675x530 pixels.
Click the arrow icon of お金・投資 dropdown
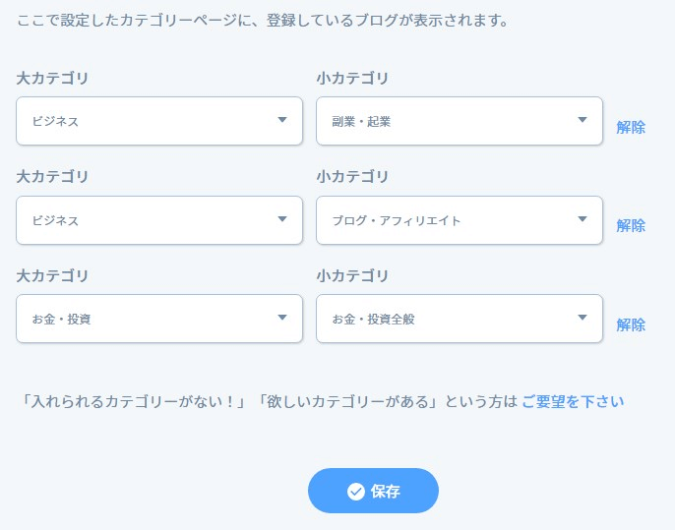pos(282,318)
